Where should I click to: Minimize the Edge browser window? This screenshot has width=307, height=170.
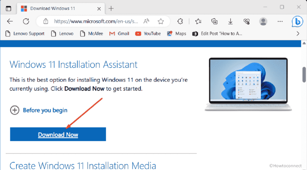(x=265, y=7)
